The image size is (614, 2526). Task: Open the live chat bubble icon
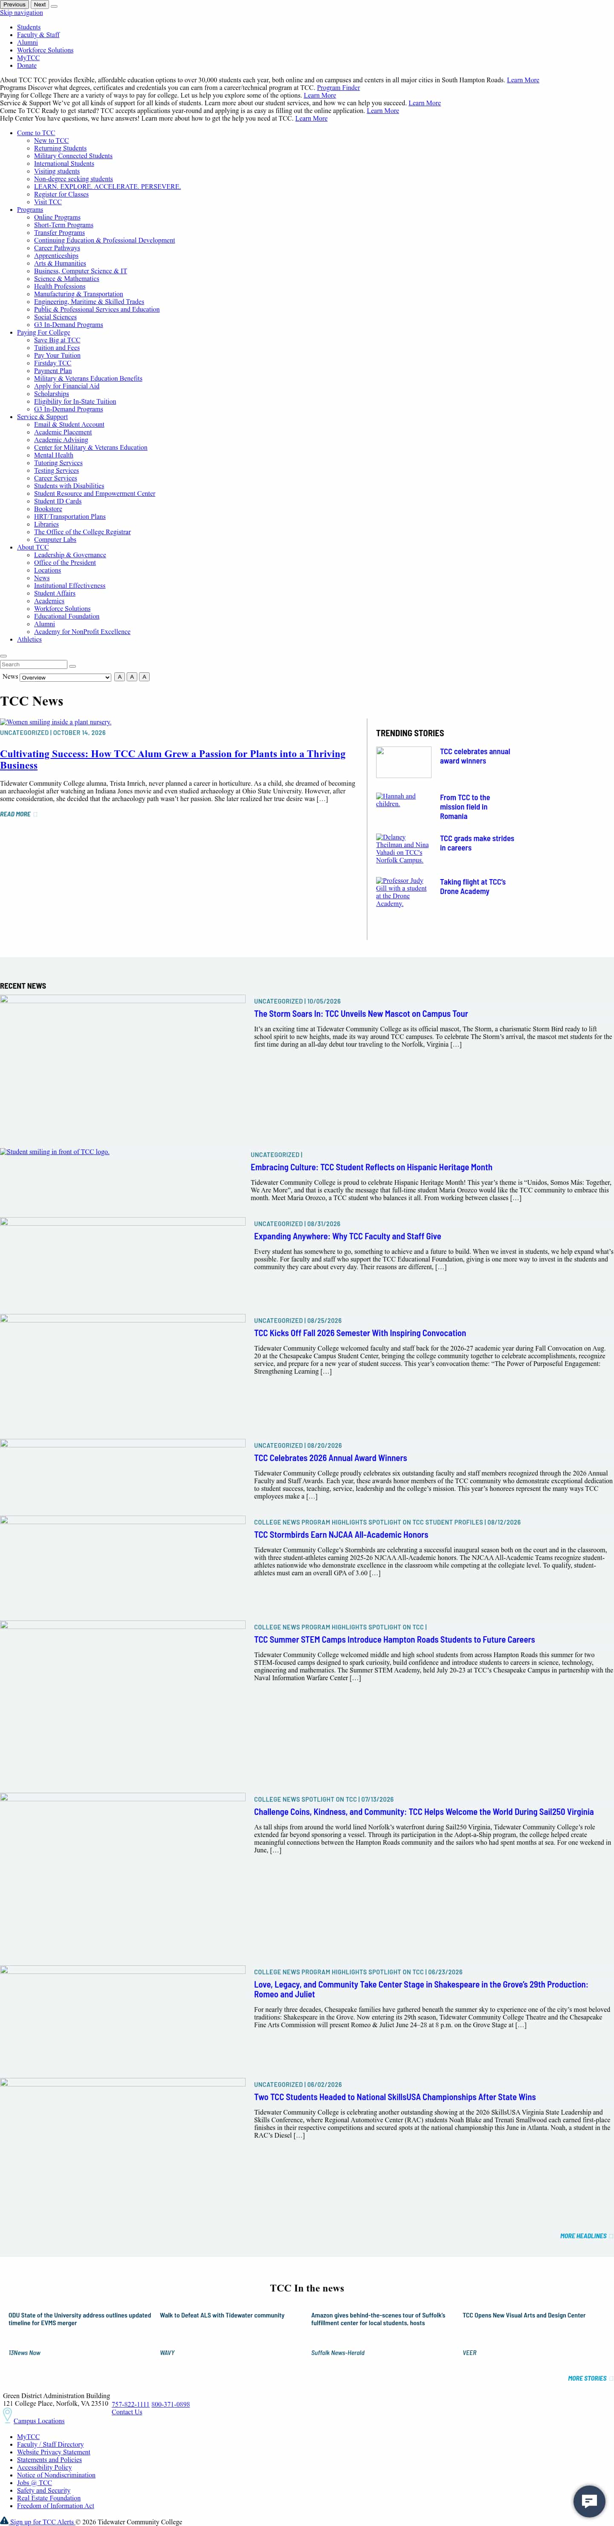[x=588, y=2501]
